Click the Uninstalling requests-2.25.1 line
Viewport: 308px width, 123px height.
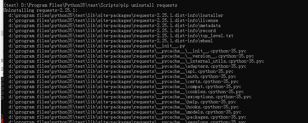click(x=41, y=10)
